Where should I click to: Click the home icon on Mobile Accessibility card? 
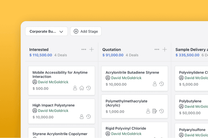82,88
